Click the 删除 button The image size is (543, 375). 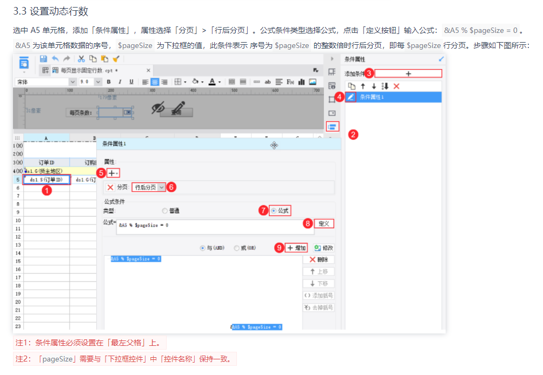[x=319, y=260]
